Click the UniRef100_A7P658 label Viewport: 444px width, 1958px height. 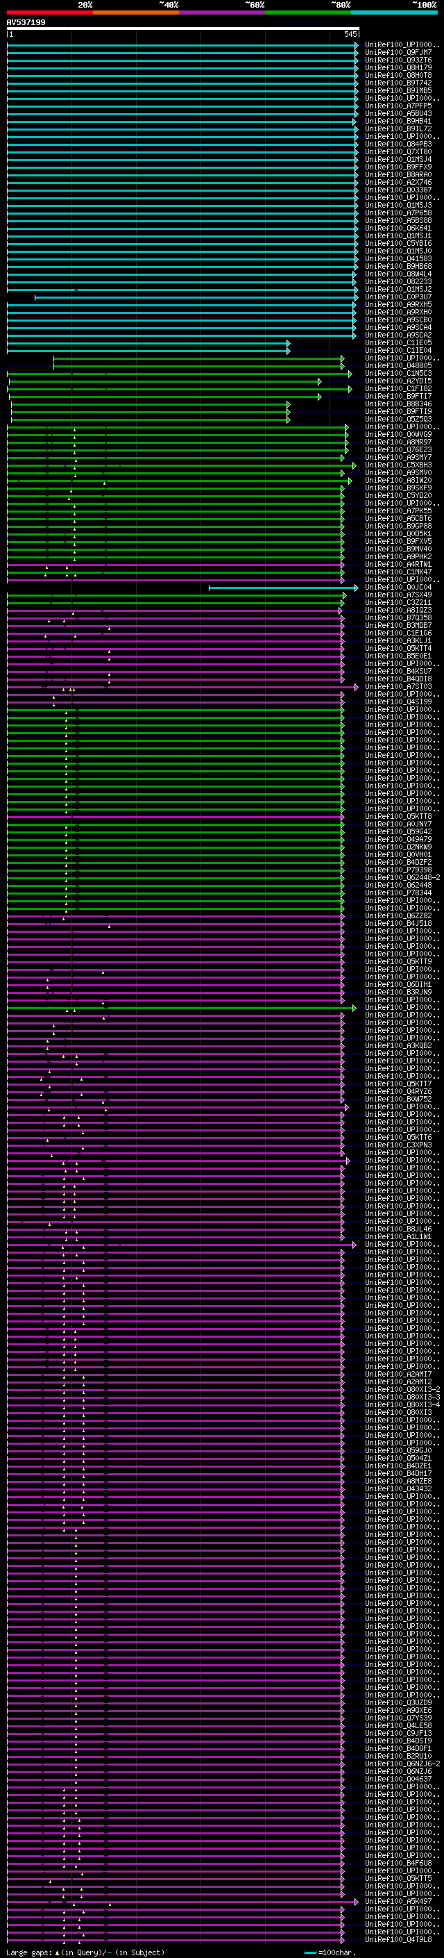(x=398, y=213)
